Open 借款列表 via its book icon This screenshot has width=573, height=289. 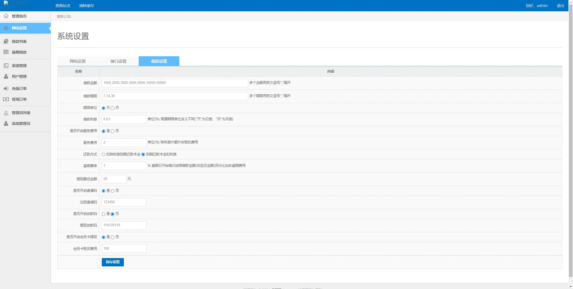tap(6, 41)
